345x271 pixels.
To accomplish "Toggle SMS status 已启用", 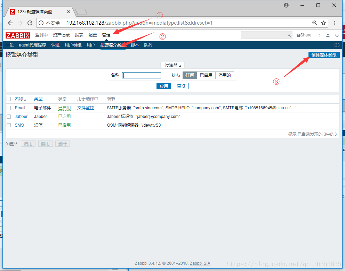I will (x=64, y=125).
